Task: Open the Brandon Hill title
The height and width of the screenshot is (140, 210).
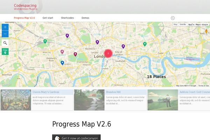Action: (x=113, y=92)
